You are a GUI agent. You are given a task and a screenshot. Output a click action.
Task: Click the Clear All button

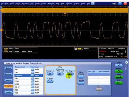click(81, 83)
